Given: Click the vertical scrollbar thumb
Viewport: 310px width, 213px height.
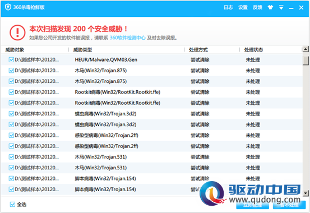Looking at the screenshot, I should pyautogui.click(x=306, y=61).
